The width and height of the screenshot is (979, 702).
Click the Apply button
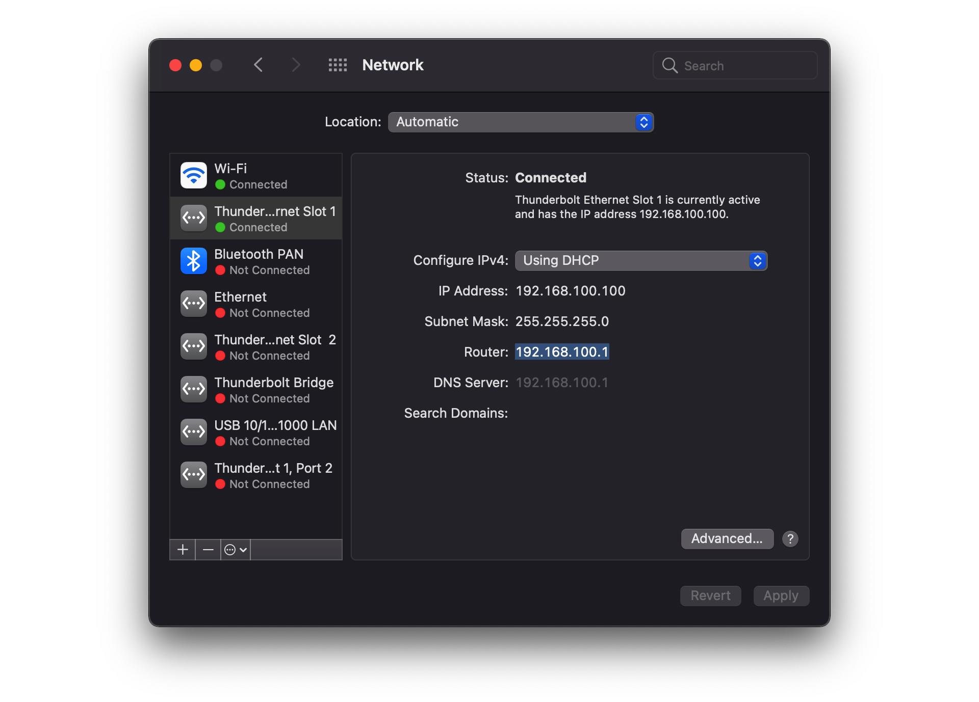(781, 596)
